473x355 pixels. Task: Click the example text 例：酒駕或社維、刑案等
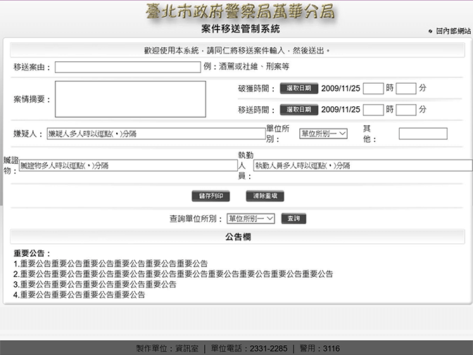[x=246, y=67]
